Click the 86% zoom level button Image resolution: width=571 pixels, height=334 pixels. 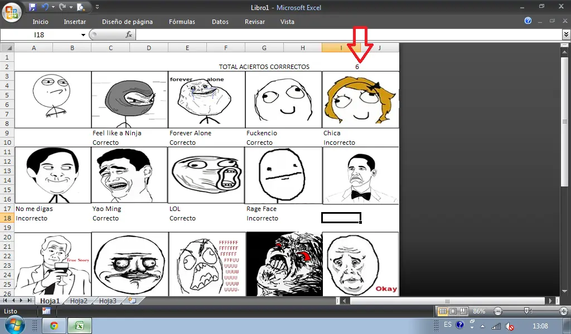(x=479, y=311)
